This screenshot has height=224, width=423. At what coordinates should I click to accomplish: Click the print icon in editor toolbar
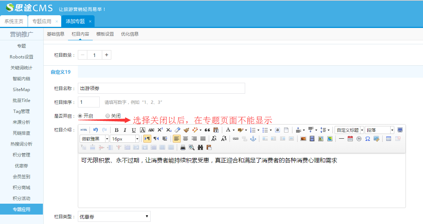(183, 147)
